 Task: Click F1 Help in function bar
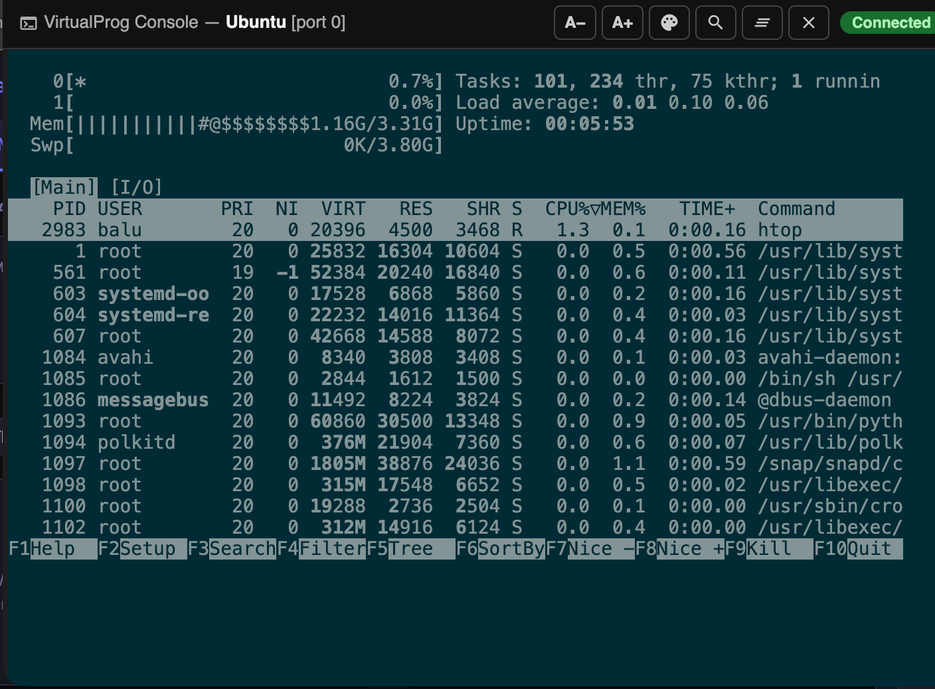53,549
